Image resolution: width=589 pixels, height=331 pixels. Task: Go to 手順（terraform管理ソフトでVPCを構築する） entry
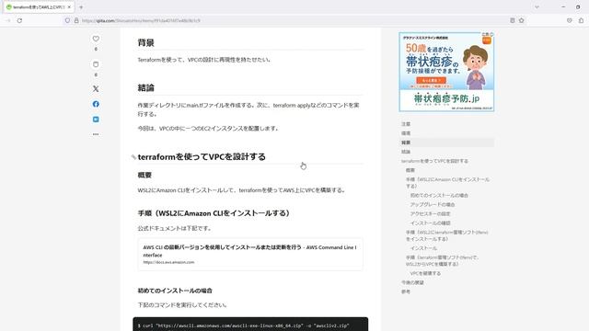443,261
